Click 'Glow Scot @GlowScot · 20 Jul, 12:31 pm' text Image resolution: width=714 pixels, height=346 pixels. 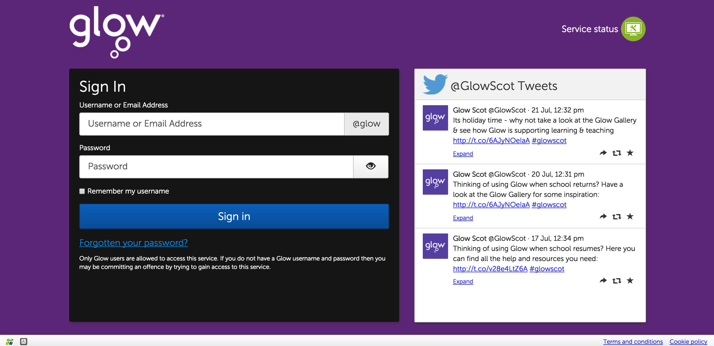[518, 174]
